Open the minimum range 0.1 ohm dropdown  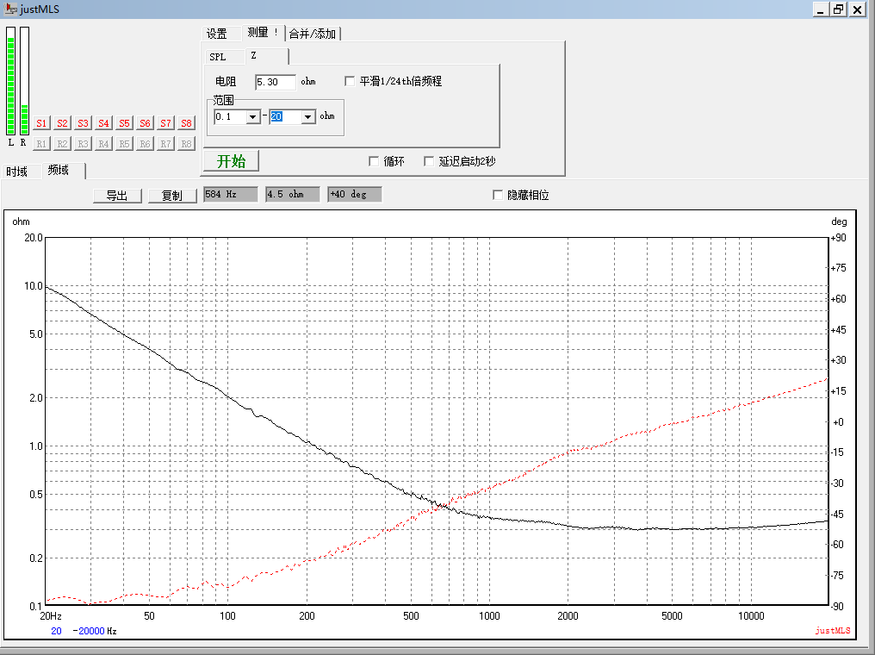click(253, 116)
